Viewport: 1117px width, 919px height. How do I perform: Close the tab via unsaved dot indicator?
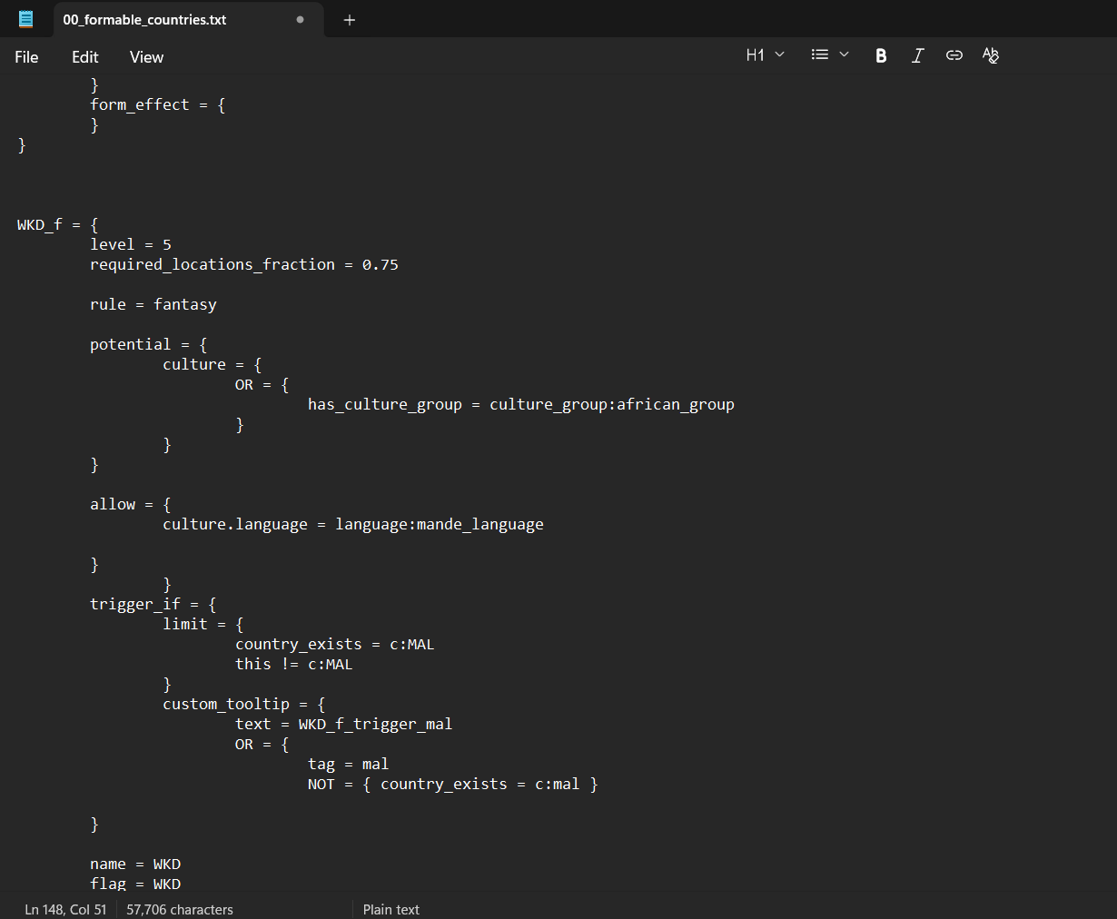coord(301,19)
